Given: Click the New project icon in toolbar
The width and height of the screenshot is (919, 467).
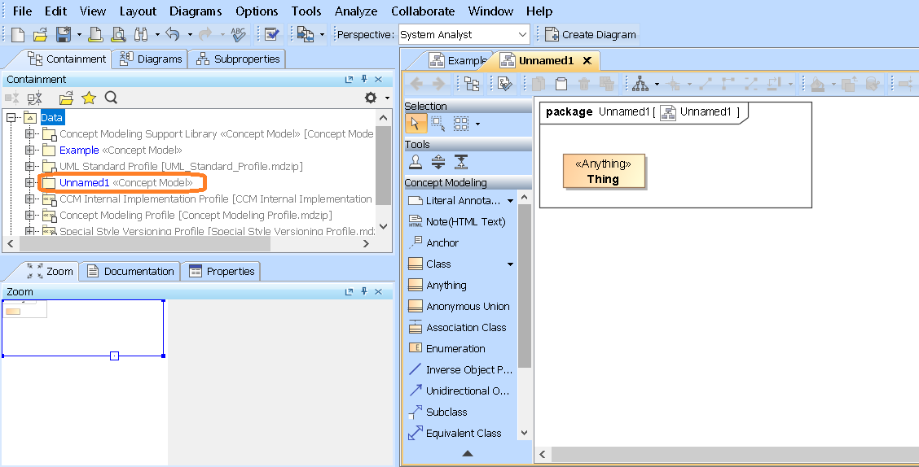Looking at the screenshot, I should tap(17, 34).
